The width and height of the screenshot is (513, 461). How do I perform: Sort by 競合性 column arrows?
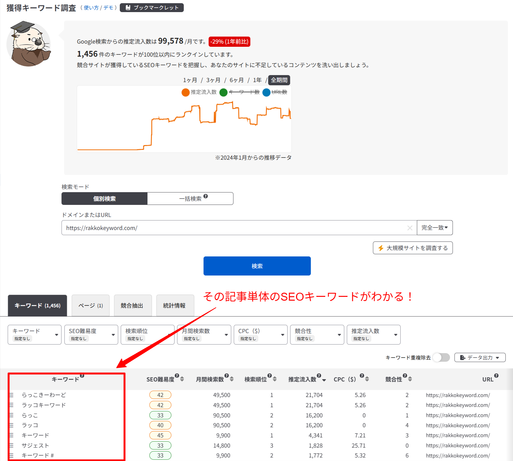coord(410,379)
